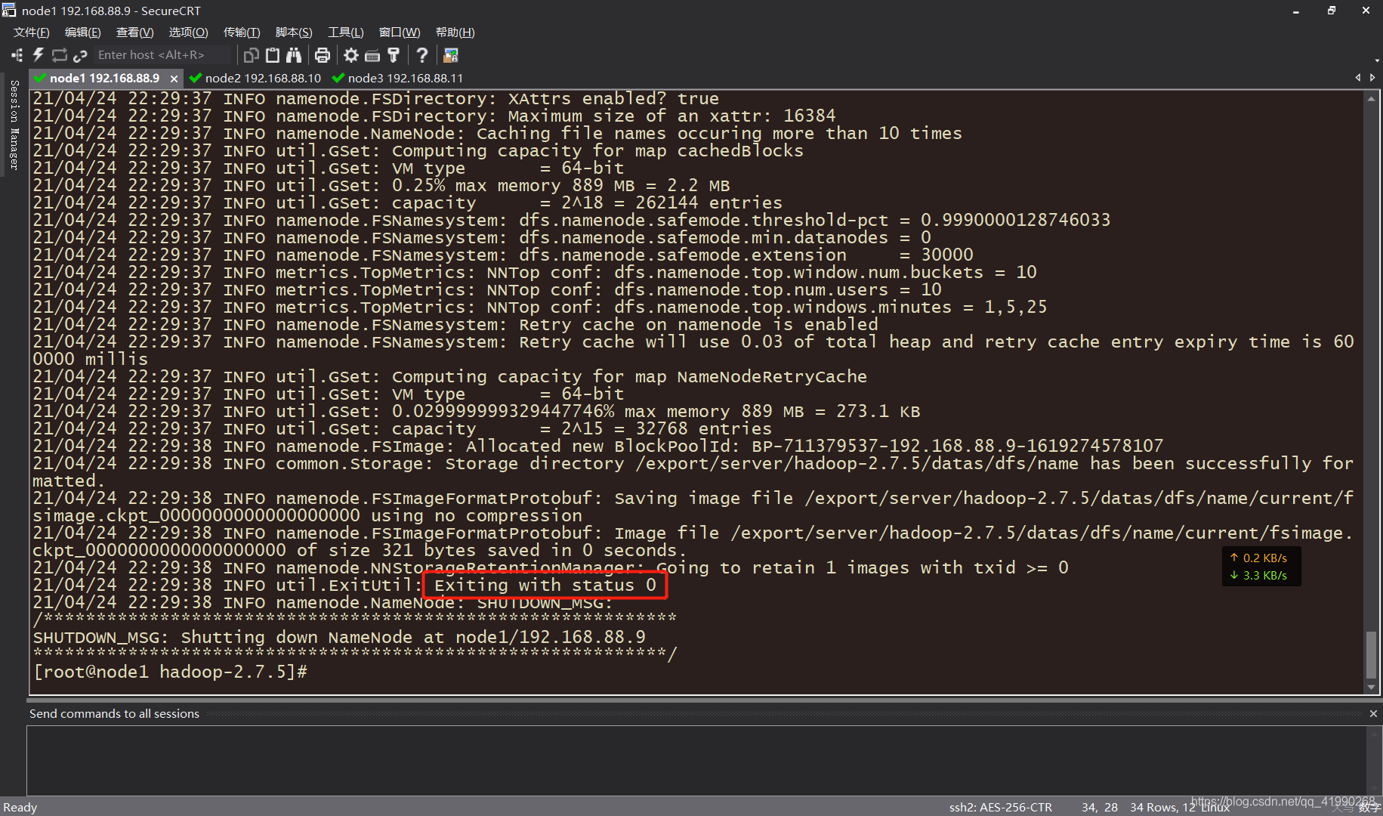
Task: Open the 查看(V) menu
Action: click(135, 32)
